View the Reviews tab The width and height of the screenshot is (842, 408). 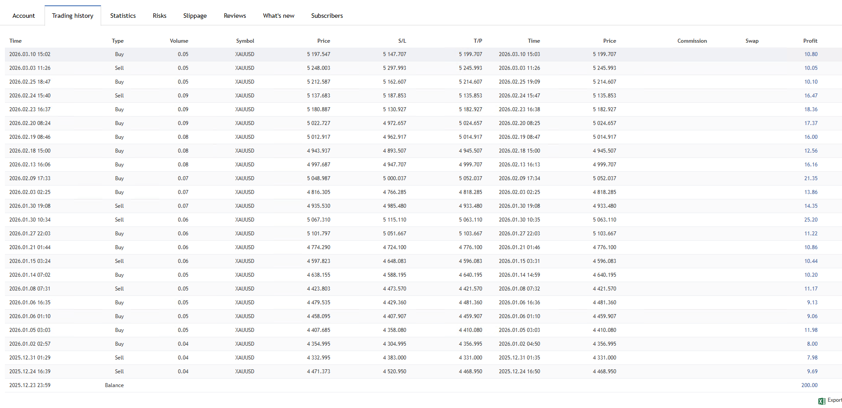click(x=235, y=16)
